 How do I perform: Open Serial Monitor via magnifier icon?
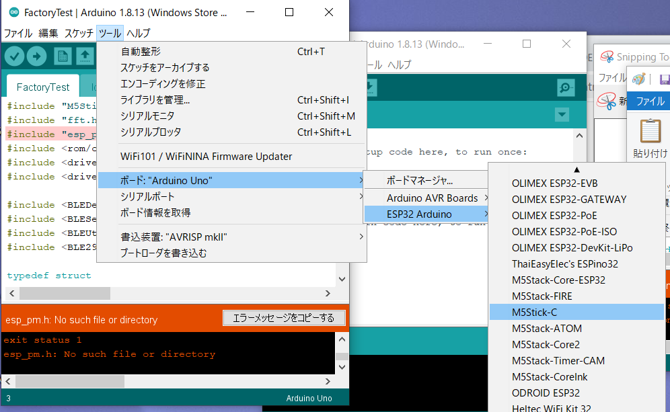click(x=566, y=88)
